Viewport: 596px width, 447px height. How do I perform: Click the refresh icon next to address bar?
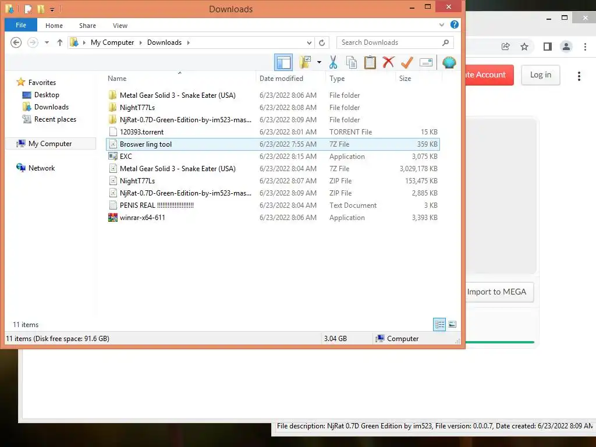point(322,42)
